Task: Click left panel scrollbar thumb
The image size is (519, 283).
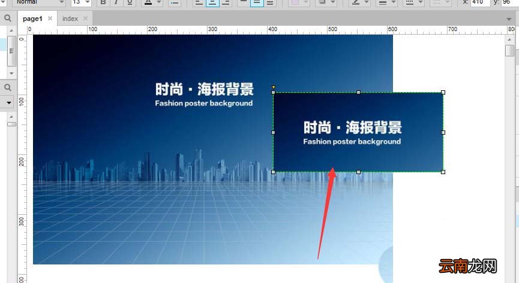Action: click(x=11, y=51)
